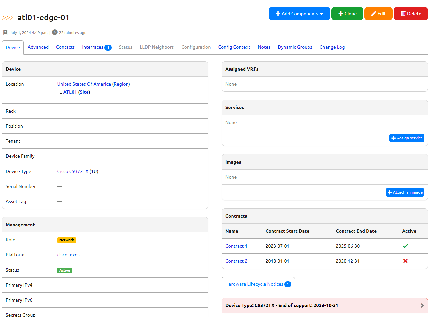Open the Add Components dropdown
The height and width of the screenshot is (317, 433).
coord(299,14)
